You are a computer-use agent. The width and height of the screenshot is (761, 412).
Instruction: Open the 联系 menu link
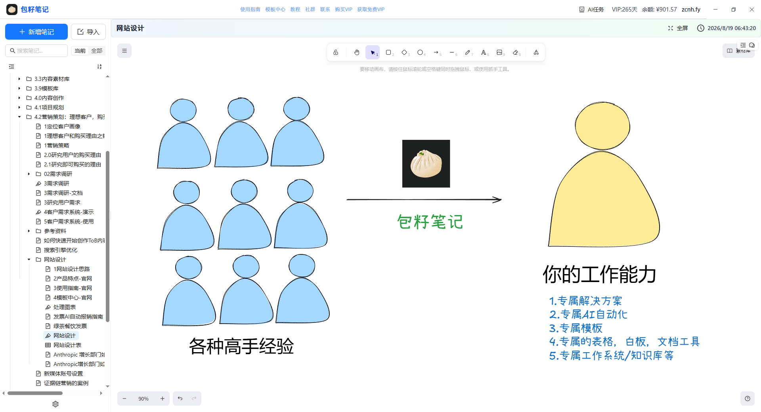point(325,10)
